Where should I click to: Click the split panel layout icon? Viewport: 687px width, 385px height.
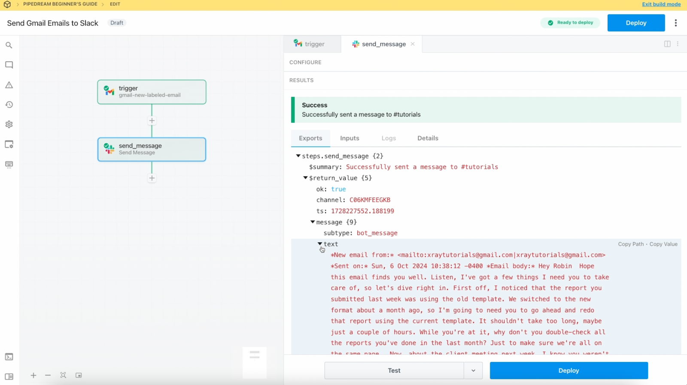click(x=667, y=44)
